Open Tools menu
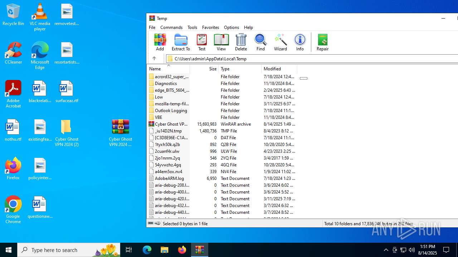This screenshot has height=257, width=458. coord(192,27)
